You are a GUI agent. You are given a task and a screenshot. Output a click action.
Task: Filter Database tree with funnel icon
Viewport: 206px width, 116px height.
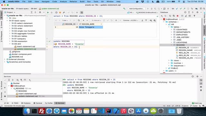pos(194,16)
